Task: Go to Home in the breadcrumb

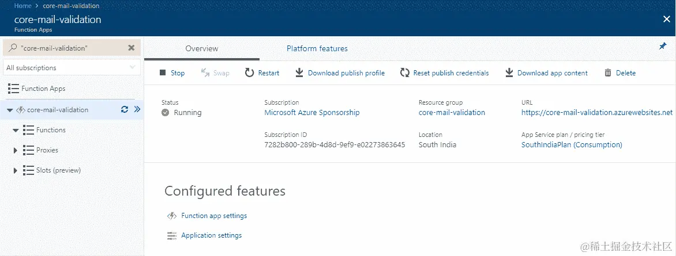Action: 23,6
